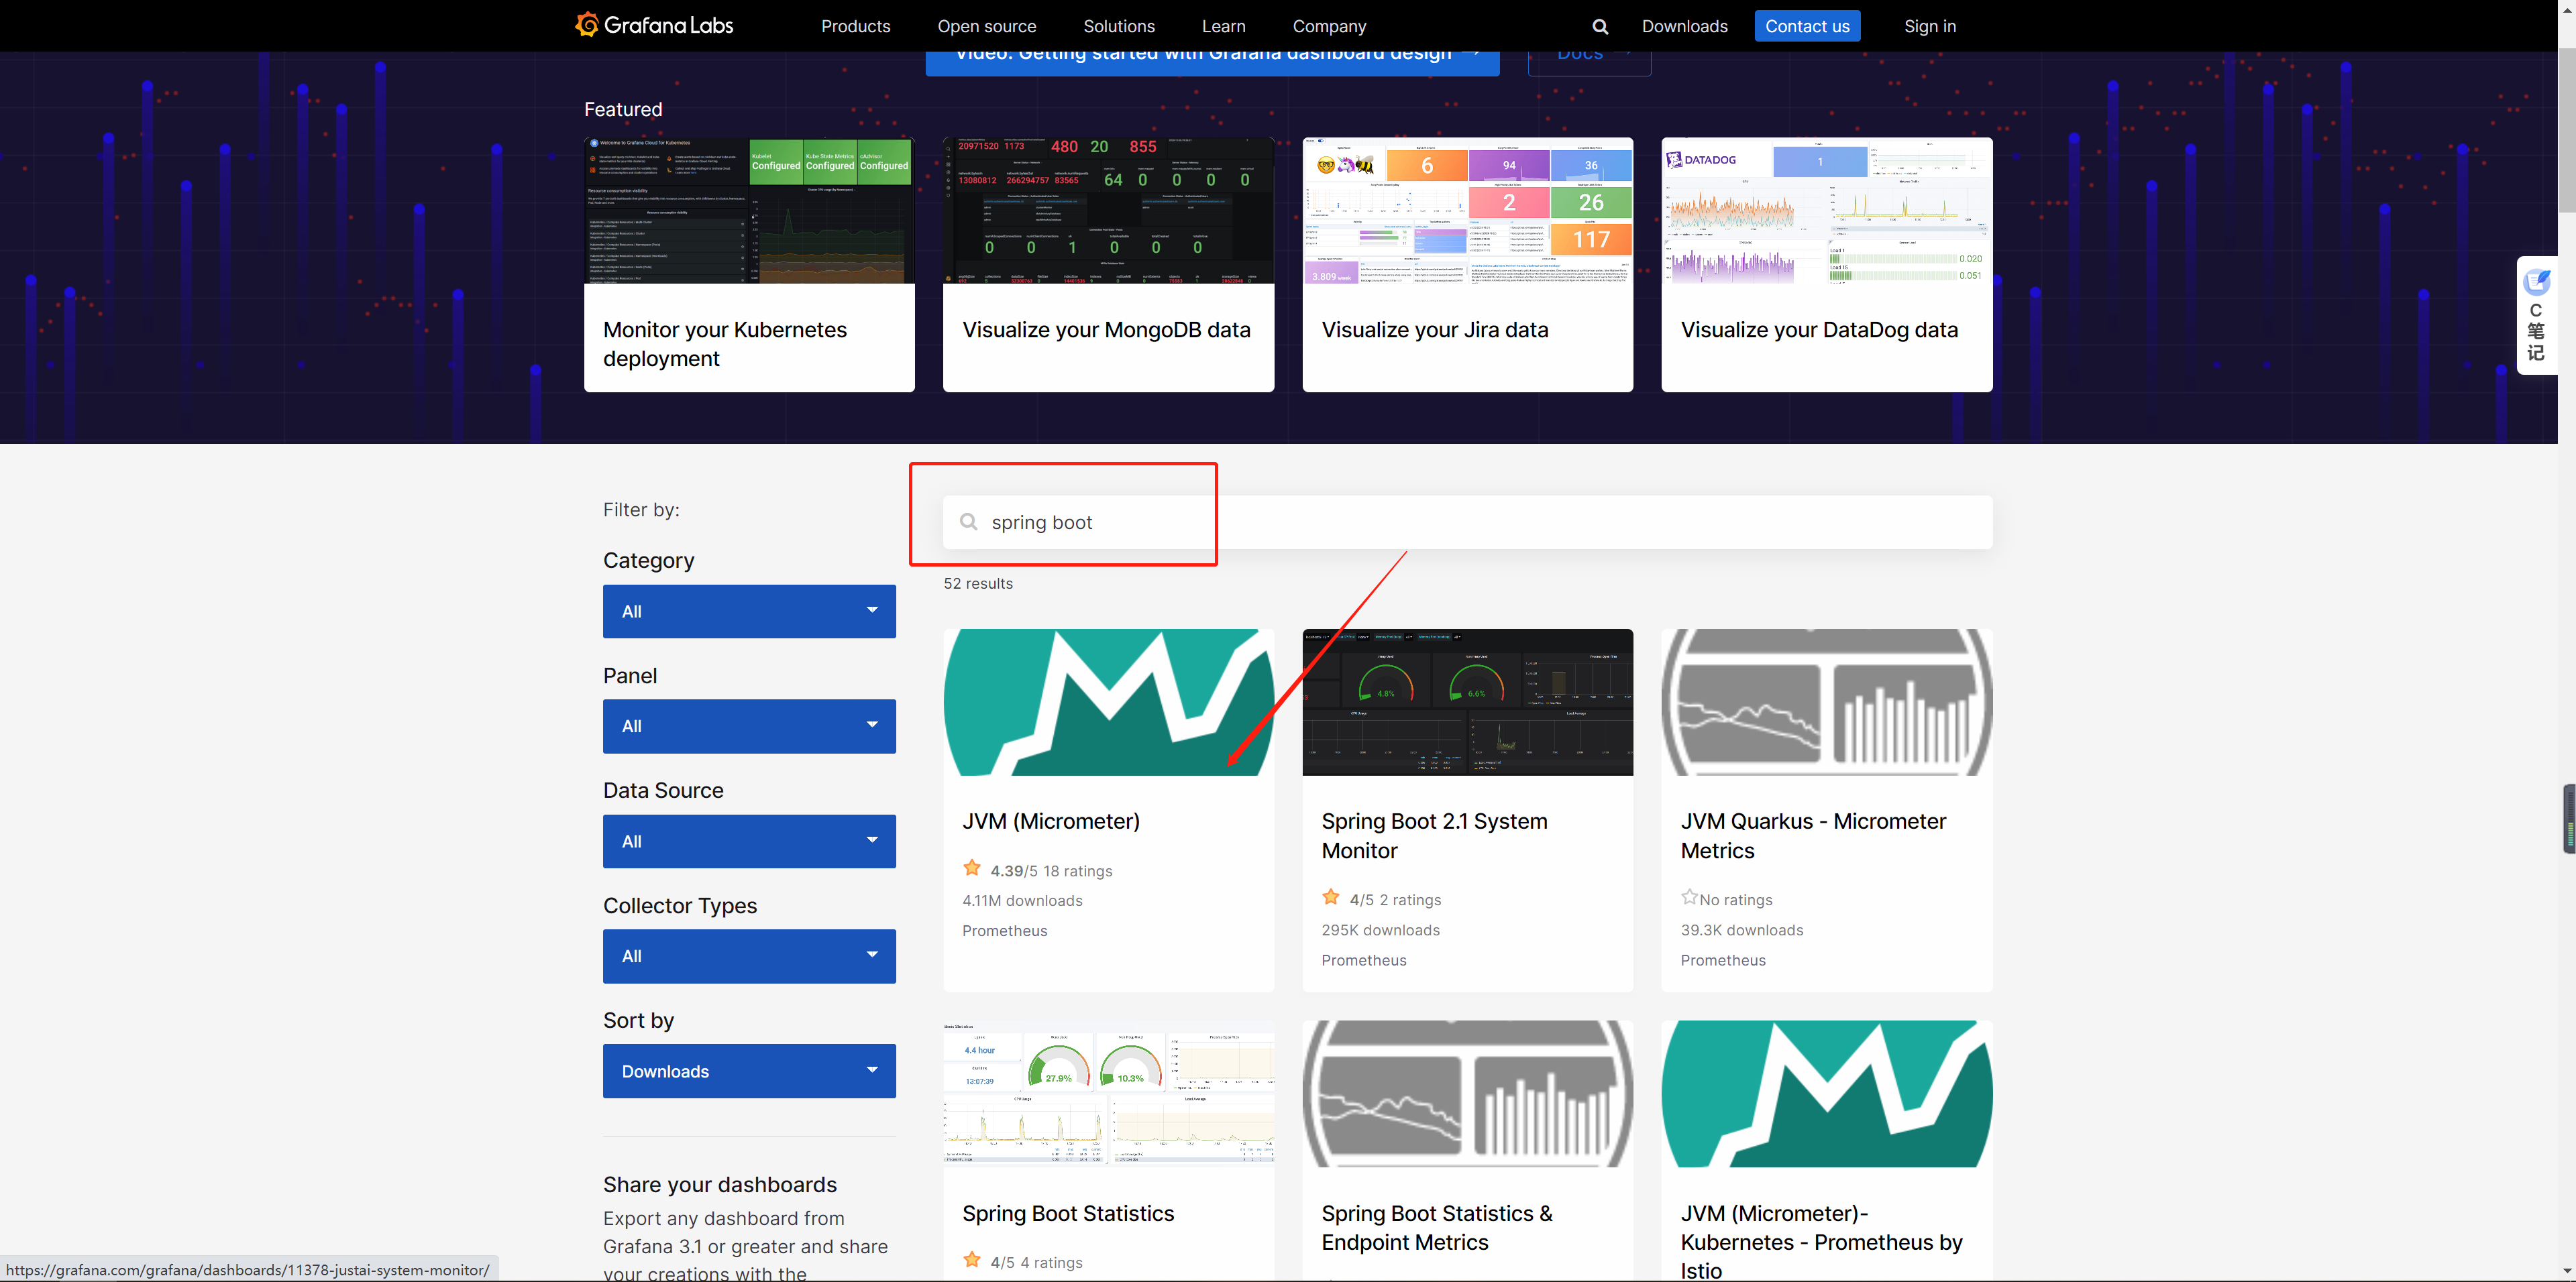Screen dimensions: 2576x1282
Task: Open the Products menu
Action: click(855, 26)
